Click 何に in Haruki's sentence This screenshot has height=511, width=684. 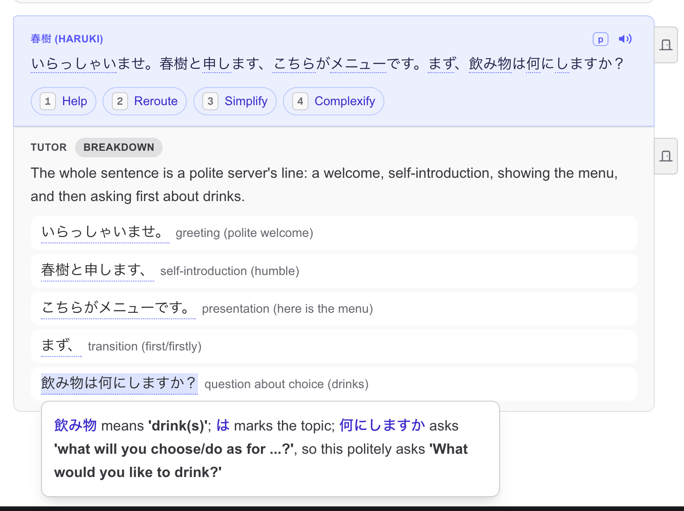[x=540, y=64]
